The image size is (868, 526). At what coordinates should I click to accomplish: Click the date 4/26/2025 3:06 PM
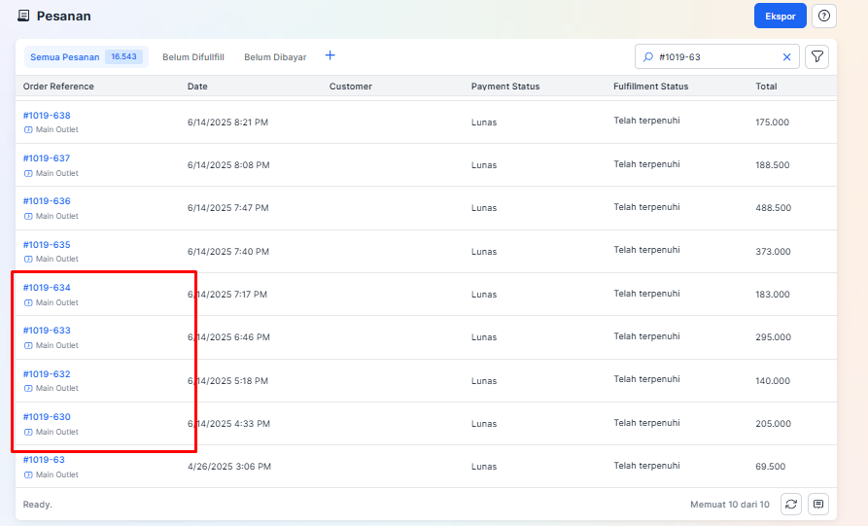pos(229,467)
